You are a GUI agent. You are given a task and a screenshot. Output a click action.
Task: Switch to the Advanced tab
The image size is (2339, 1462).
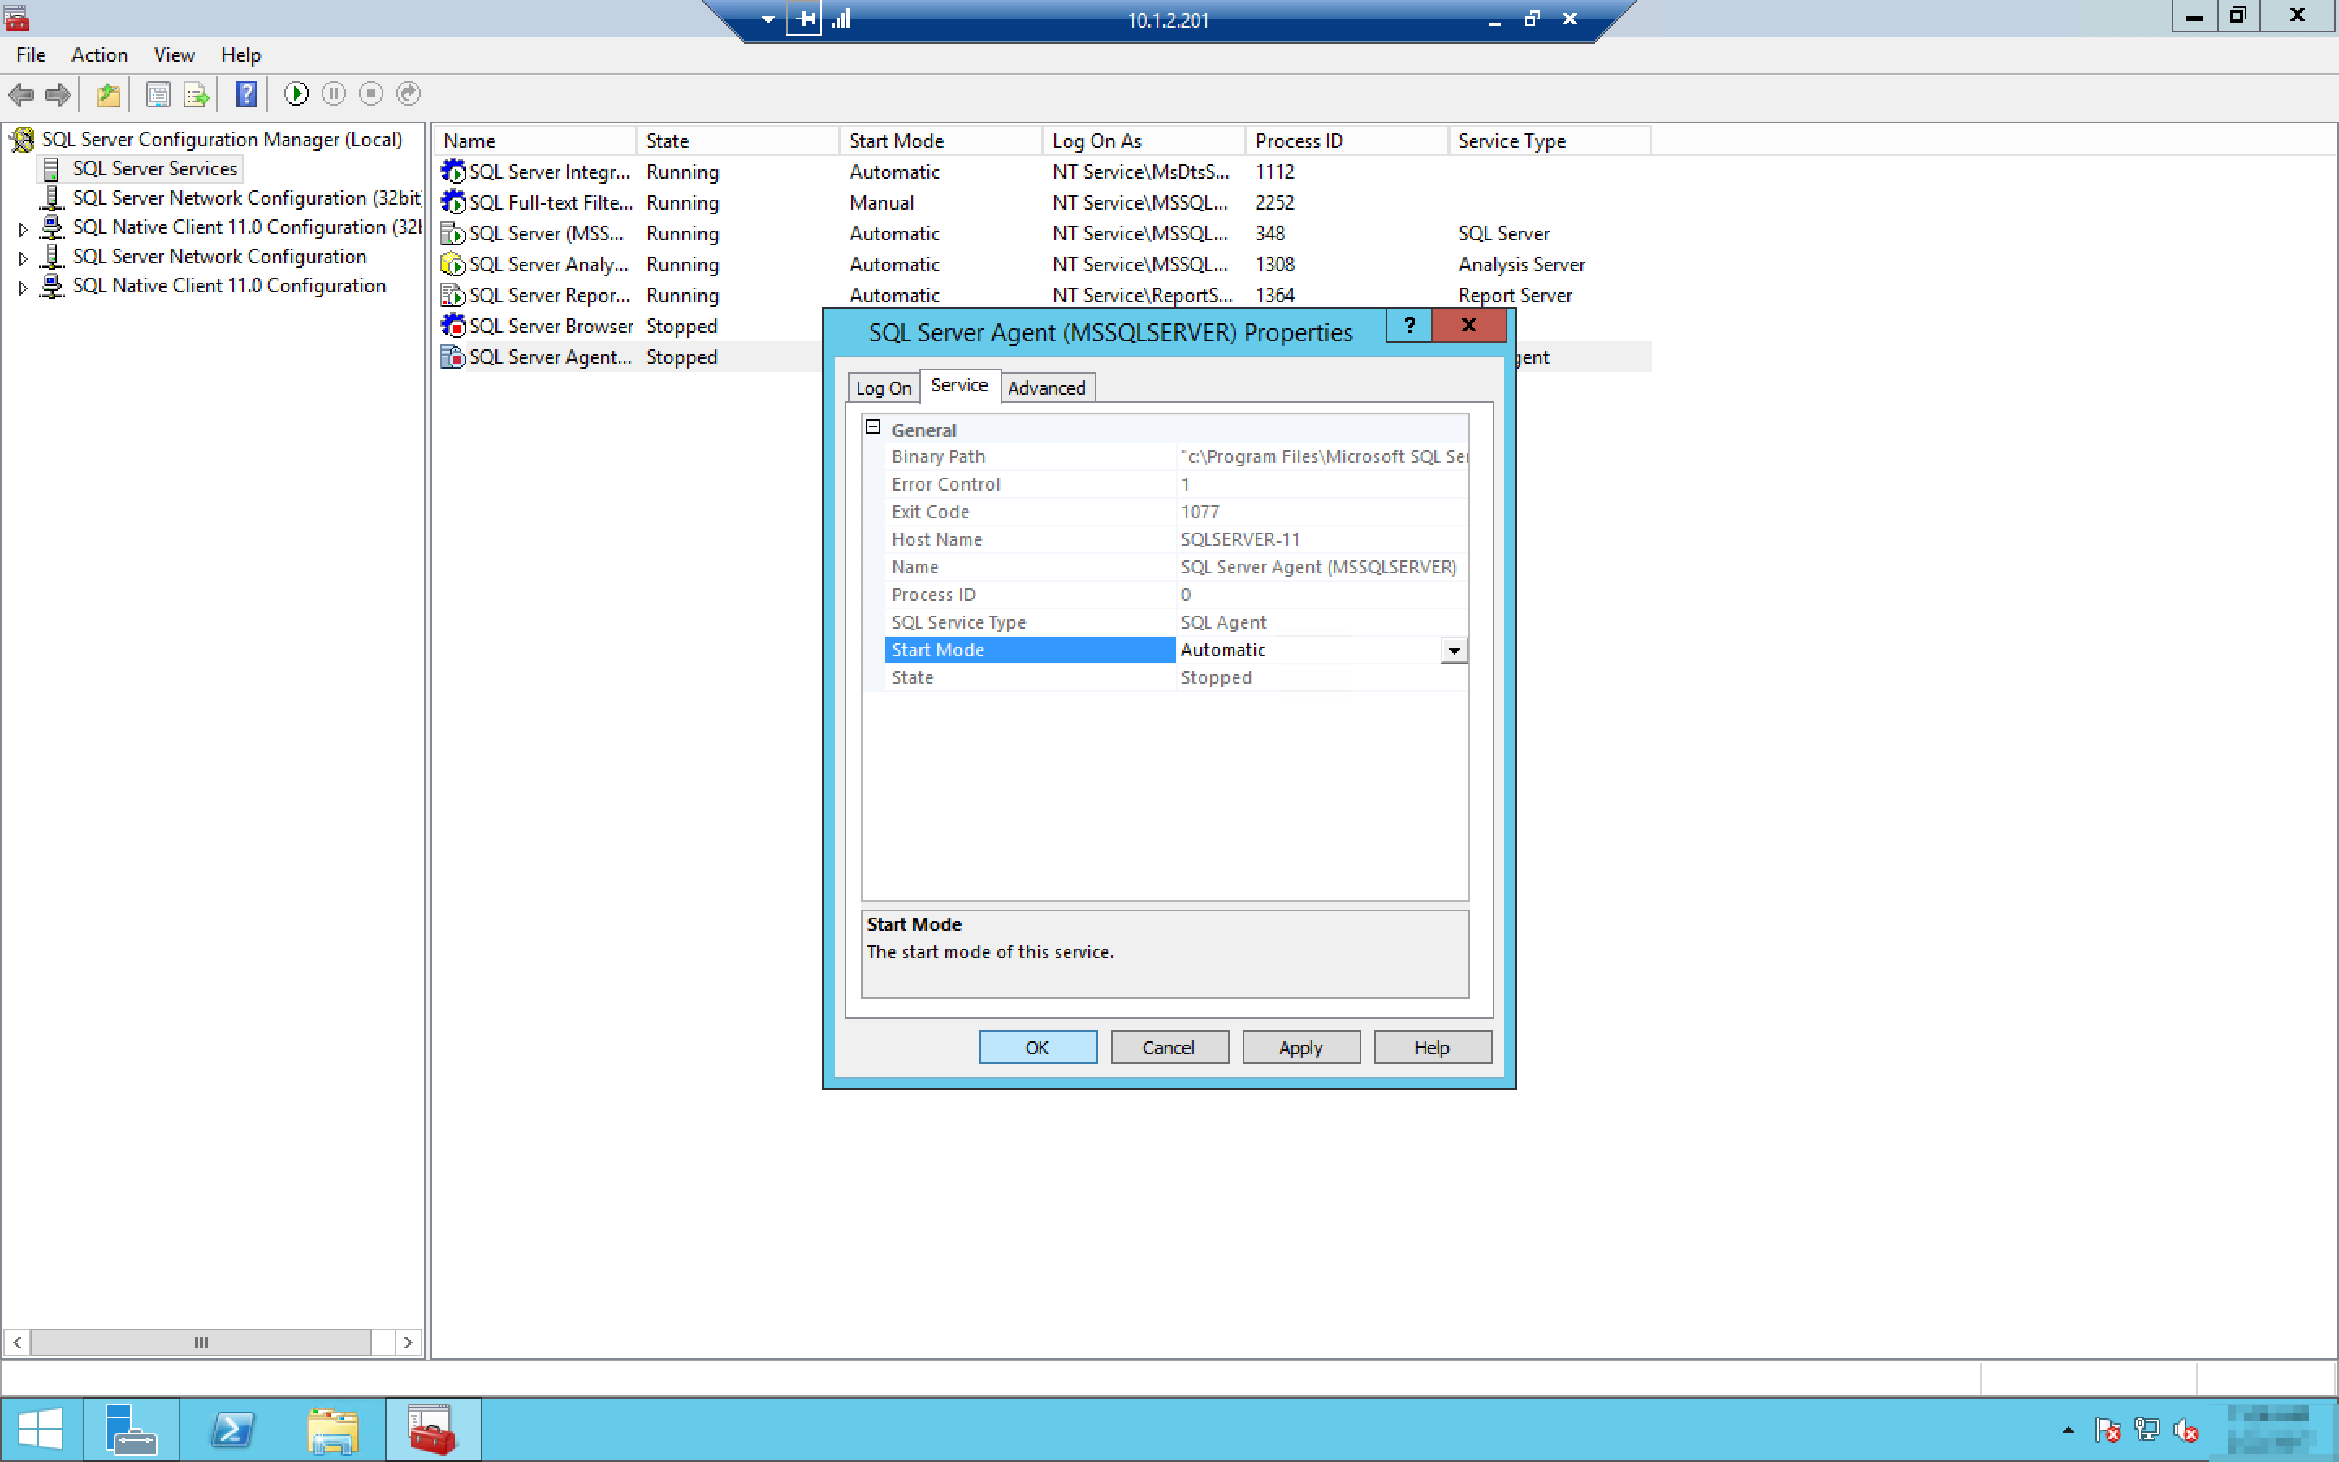pyautogui.click(x=1046, y=387)
